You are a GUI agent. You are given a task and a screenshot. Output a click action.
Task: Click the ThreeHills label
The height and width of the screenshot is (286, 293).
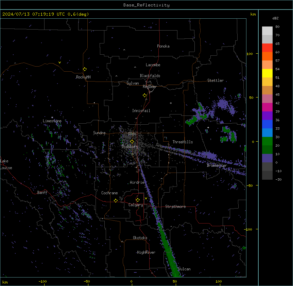183,142
